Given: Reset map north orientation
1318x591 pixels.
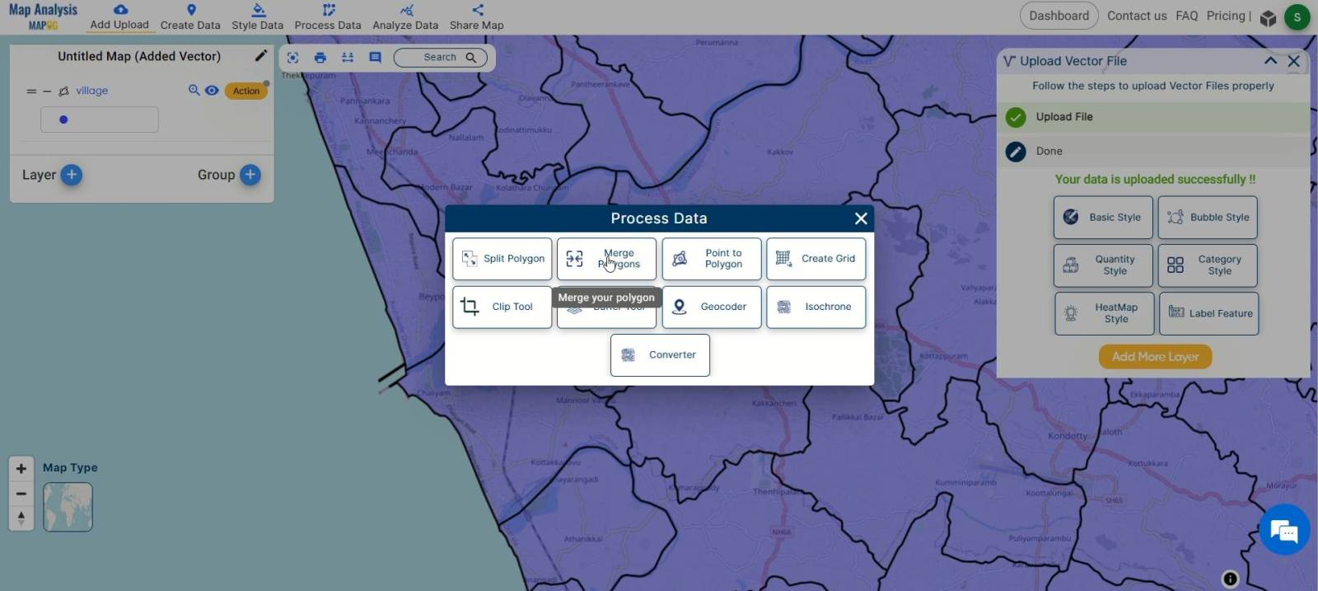Looking at the screenshot, I should click(x=21, y=518).
